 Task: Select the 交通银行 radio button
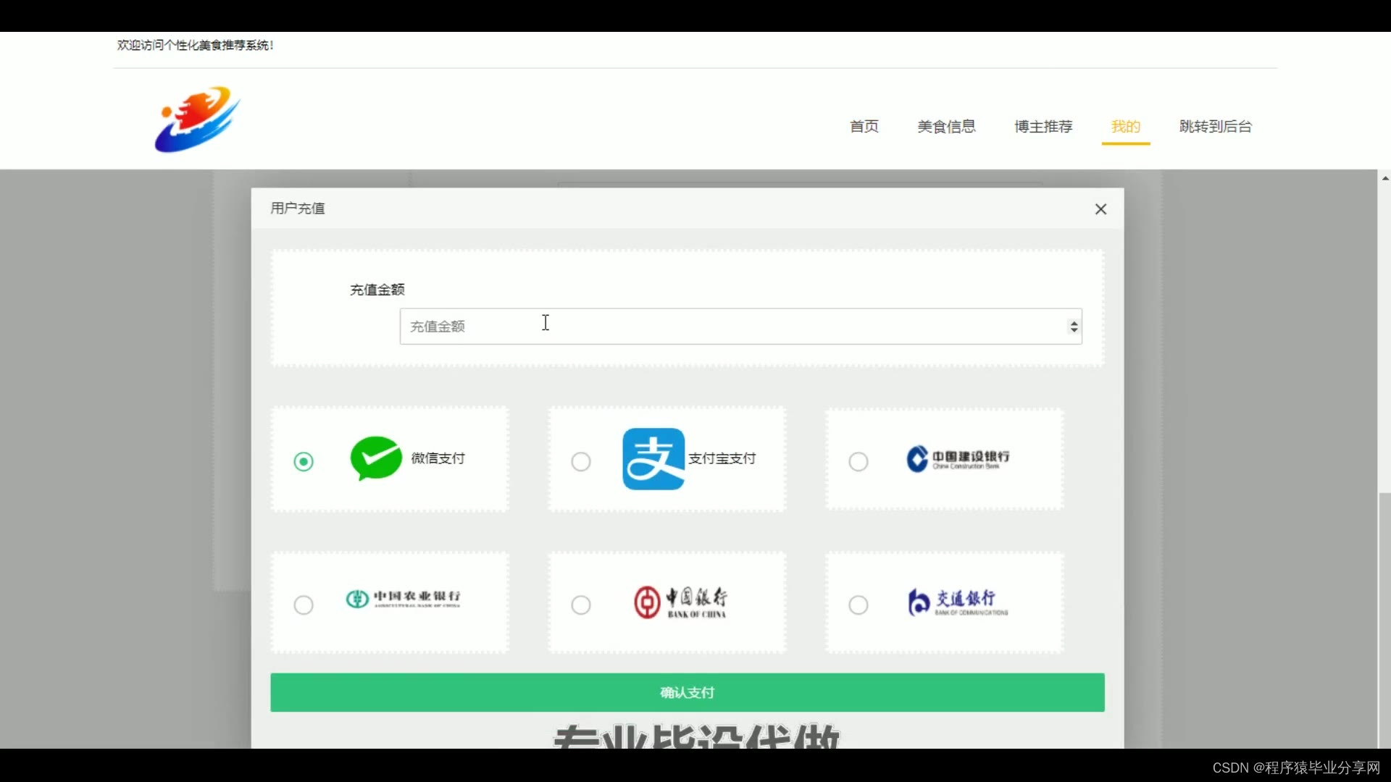tap(859, 605)
